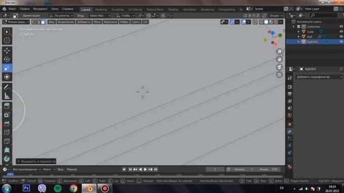Enable vertex select mode
Screen dimensions: 344x193
pos(33,22)
